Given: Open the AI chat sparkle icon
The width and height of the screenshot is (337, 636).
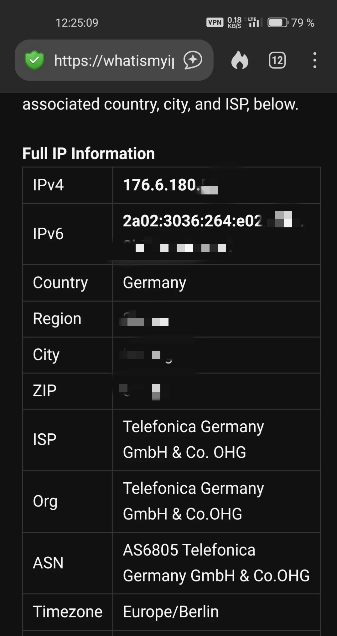Looking at the screenshot, I should point(193,60).
